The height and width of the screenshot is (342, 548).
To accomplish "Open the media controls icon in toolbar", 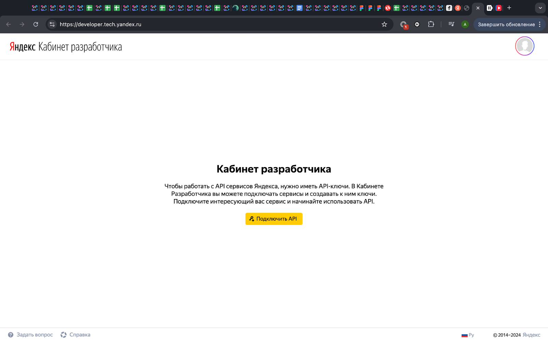I will pyautogui.click(x=451, y=24).
